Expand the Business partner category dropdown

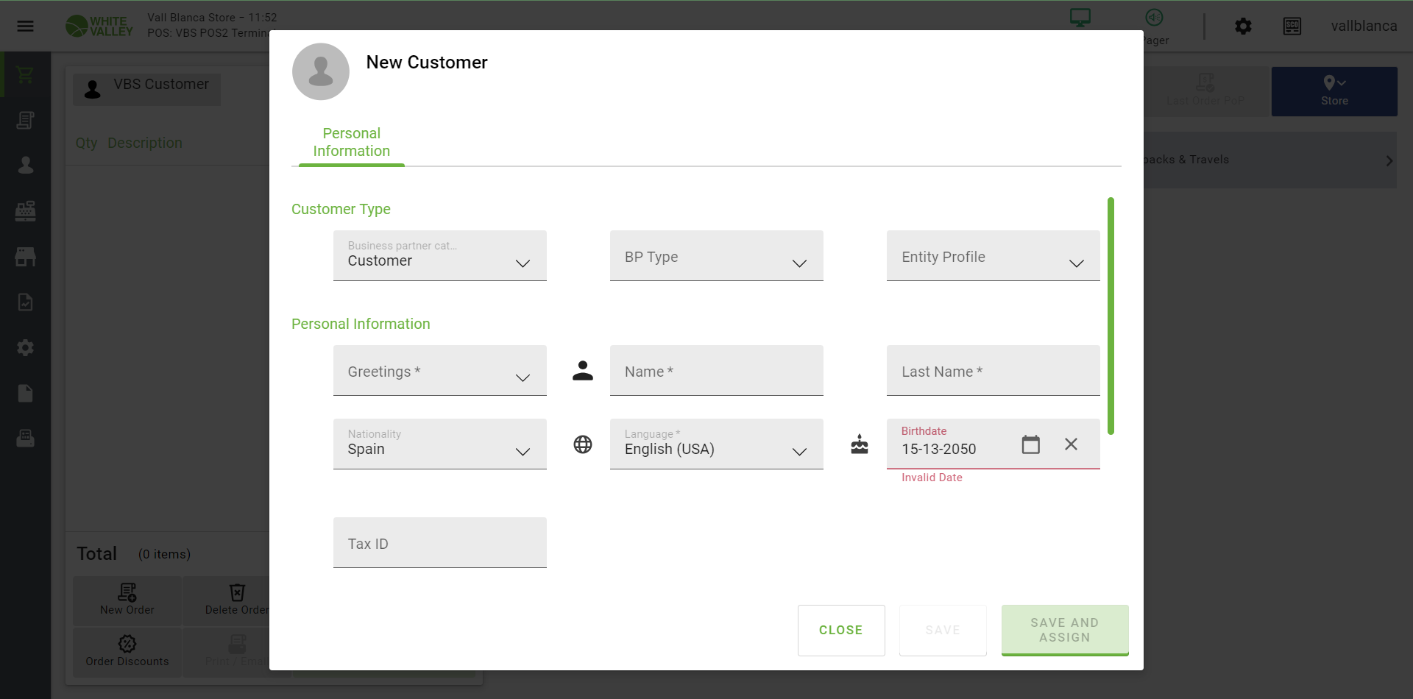[439, 256]
